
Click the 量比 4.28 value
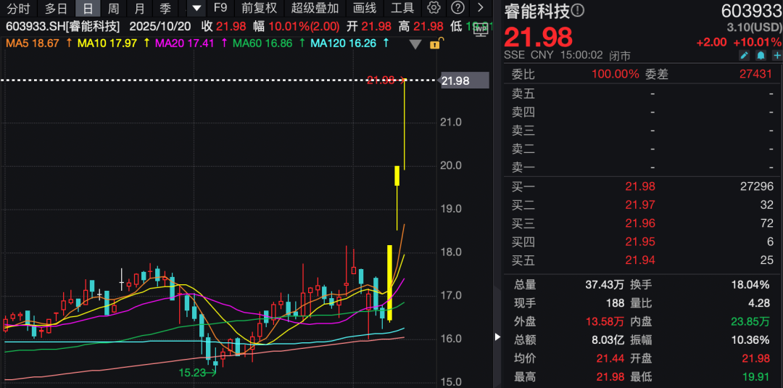coord(758,303)
